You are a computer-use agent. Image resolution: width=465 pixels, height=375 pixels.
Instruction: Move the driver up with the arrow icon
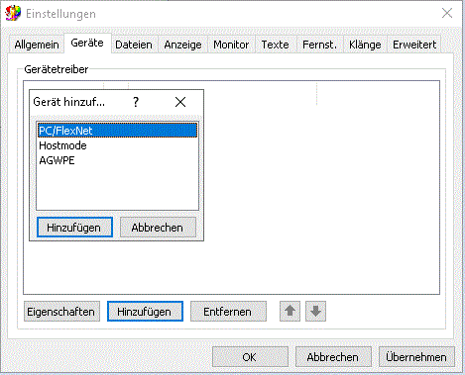[290, 311]
